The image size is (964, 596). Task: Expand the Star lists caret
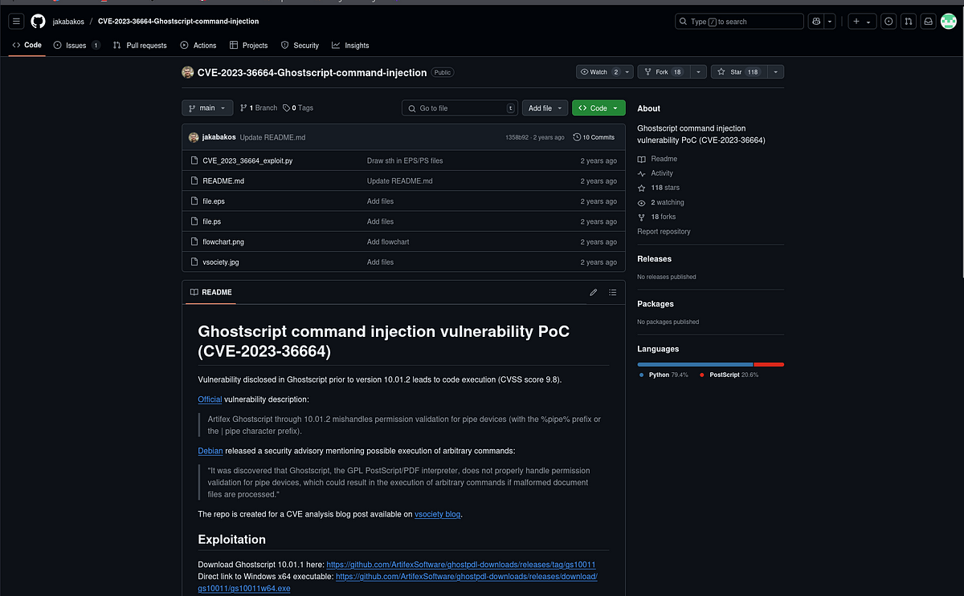(775, 72)
